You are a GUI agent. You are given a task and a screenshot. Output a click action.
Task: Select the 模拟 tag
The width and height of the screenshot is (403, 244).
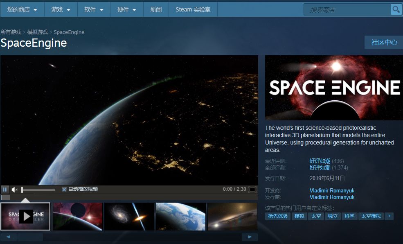click(299, 216)
